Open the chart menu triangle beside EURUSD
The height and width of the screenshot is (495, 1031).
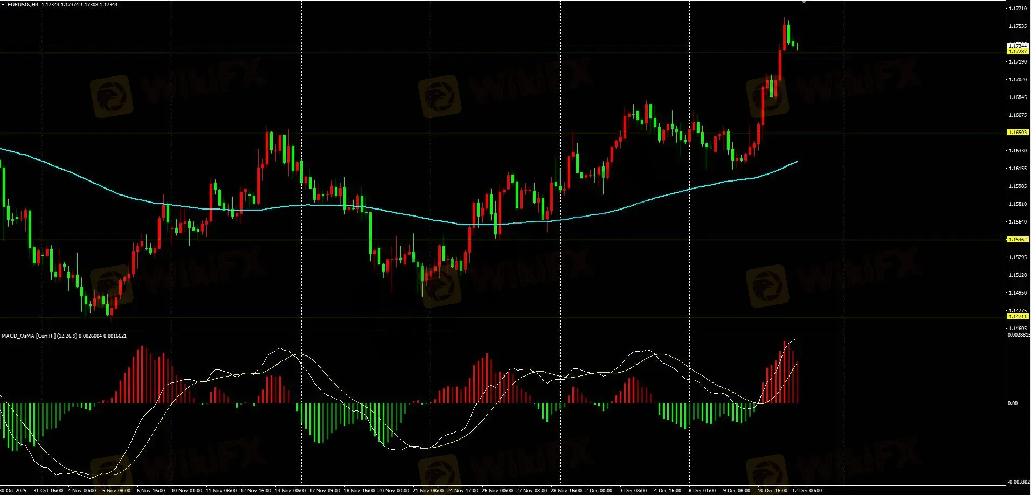tap(3, 5)
